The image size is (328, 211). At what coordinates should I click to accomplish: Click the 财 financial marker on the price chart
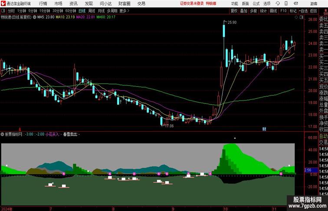(x=264, y=129)
